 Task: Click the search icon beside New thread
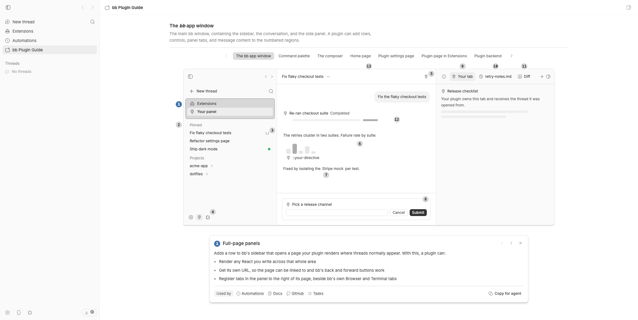[93, 22]
